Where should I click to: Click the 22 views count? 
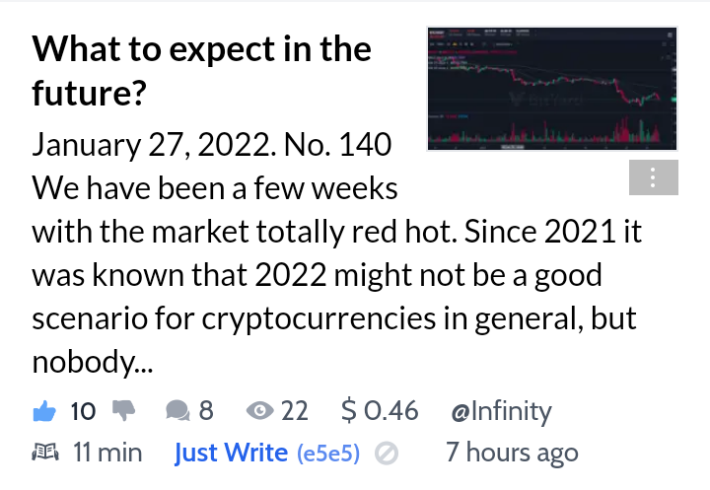(x=294, y=411)
